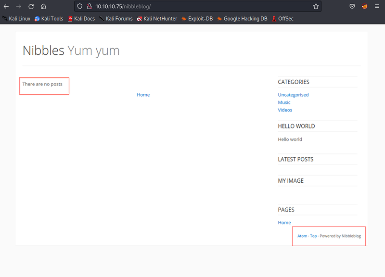Save page to Pocket
The height and width of the screenshot is (277, 385).
(x=352, y=7)
